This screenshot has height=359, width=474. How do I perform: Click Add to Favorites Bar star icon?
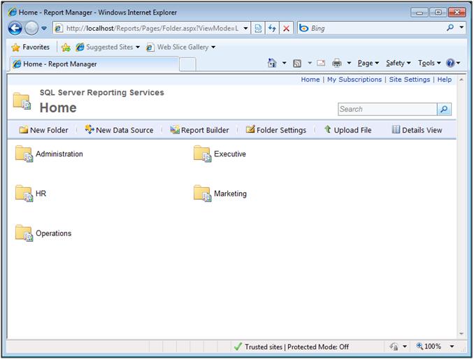66,47
